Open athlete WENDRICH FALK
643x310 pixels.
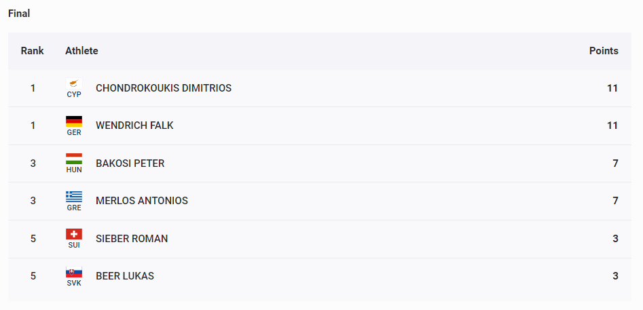134,125
